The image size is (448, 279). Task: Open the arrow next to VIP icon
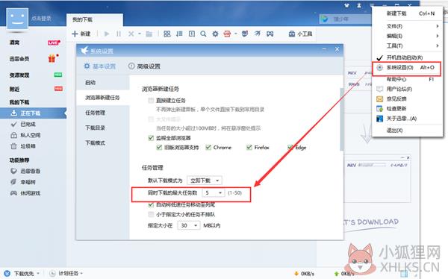coord(236,34)
